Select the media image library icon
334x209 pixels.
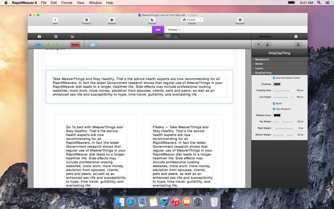tap(72, 36)
